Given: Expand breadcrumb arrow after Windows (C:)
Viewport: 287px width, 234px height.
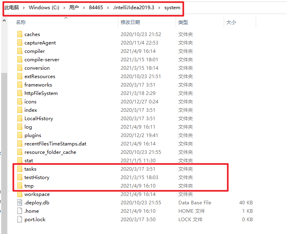Looking at the screenshot, I should click(64, 8).
